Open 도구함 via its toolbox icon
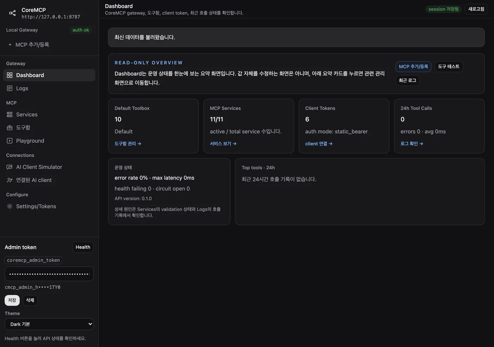The height and width of the screenshot is (347, 494). (10, 128)
